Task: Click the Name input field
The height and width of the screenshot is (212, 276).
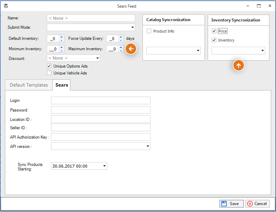Action: click(91, 18)
